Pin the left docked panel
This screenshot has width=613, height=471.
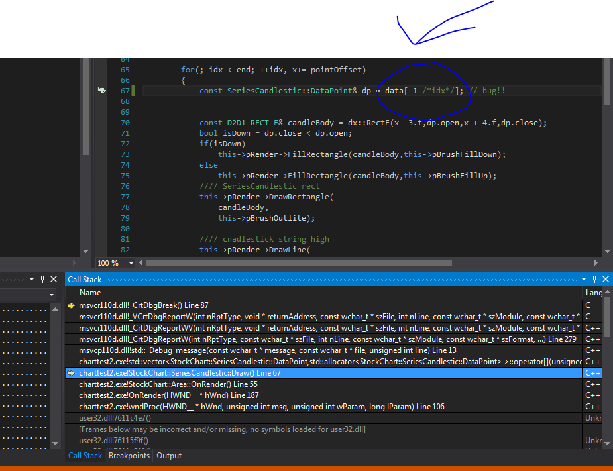42,279
